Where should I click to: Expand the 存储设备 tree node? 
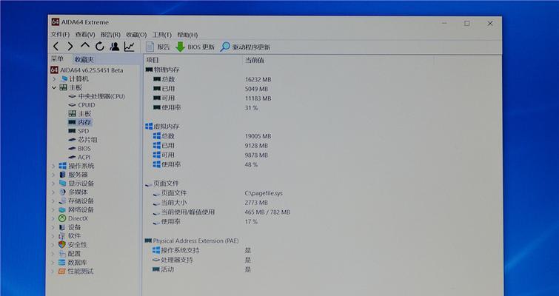54,201
